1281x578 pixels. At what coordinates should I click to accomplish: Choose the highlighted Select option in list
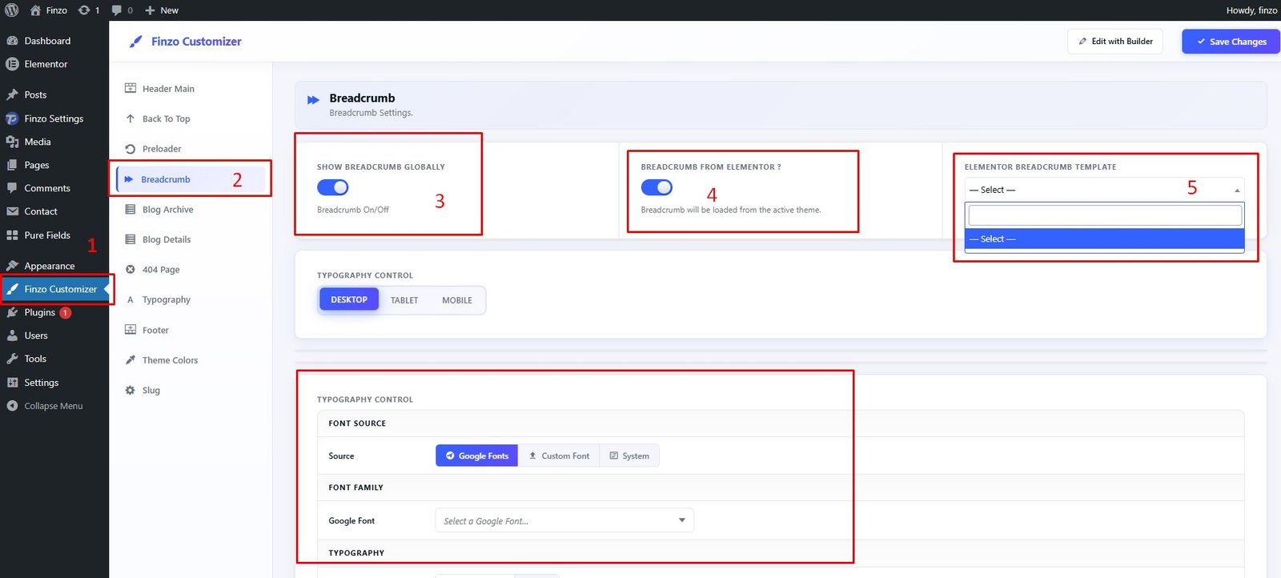[x=1104, y=239]
